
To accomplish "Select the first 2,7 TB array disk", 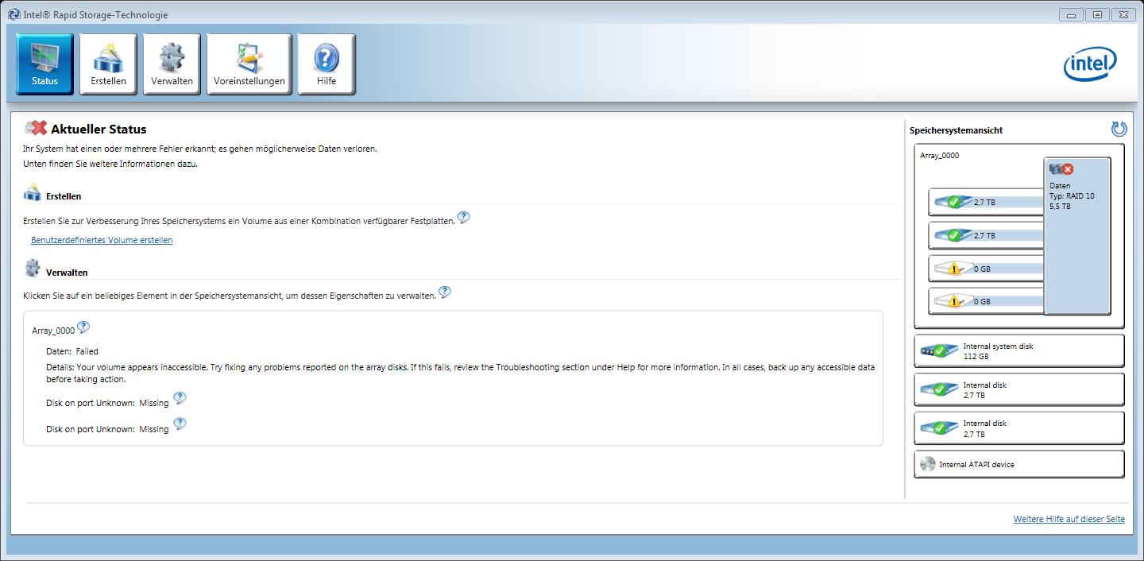I will [986, 202].
